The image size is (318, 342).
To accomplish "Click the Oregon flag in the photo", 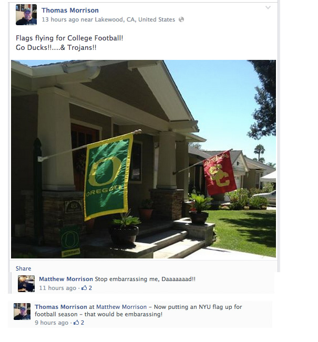I will [108, 177].
